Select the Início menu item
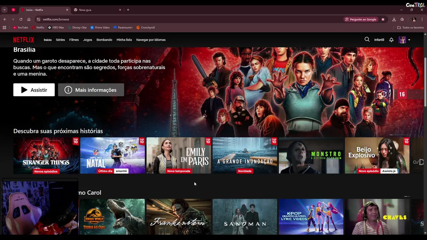Viewport: 427px width, 240px height. point(48,40)
